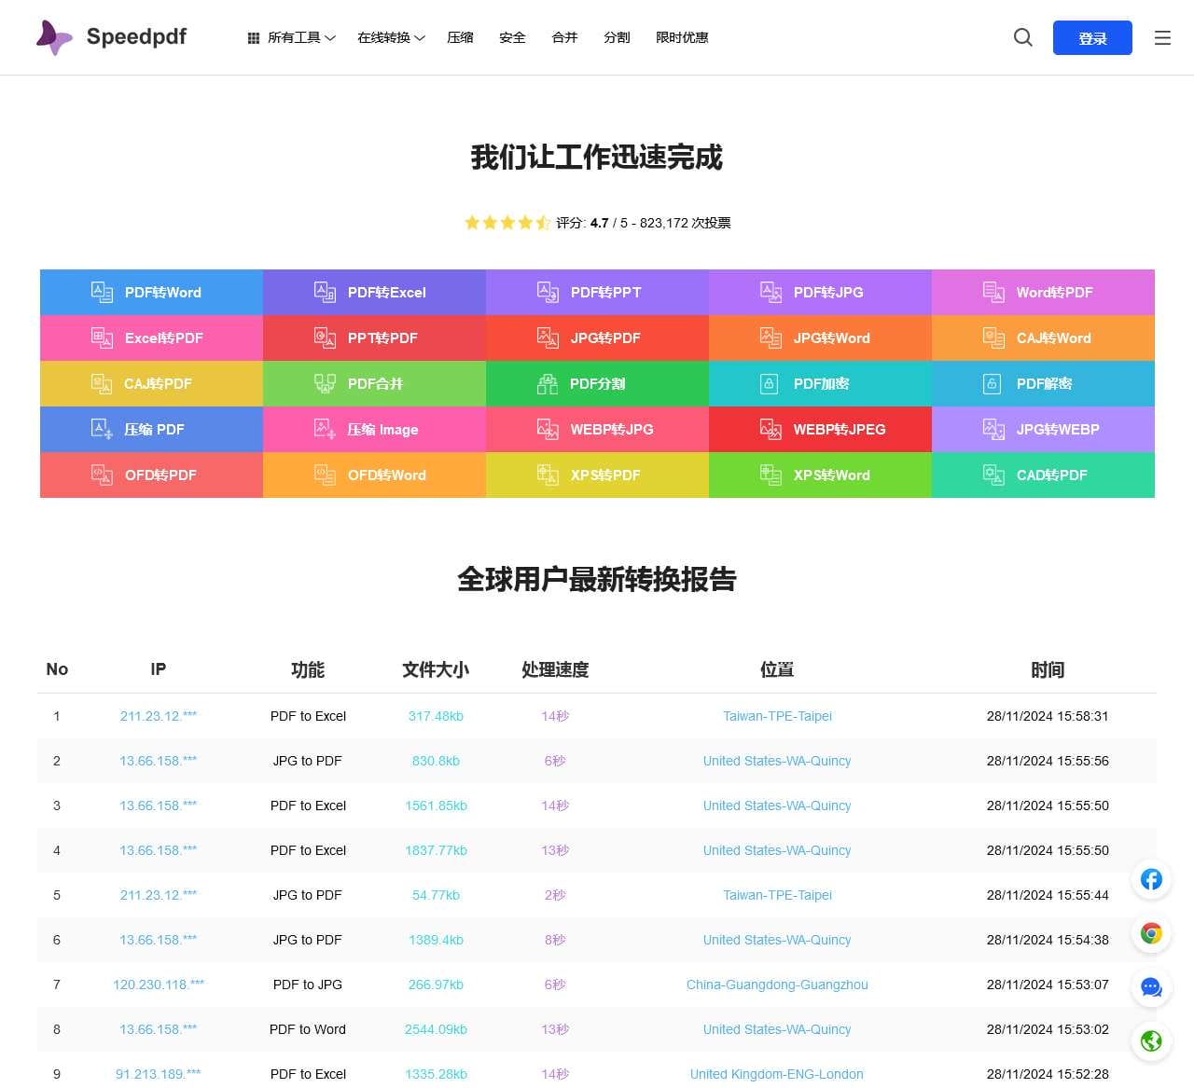Click the Chrome extension icon

[x=1152, y=933]
